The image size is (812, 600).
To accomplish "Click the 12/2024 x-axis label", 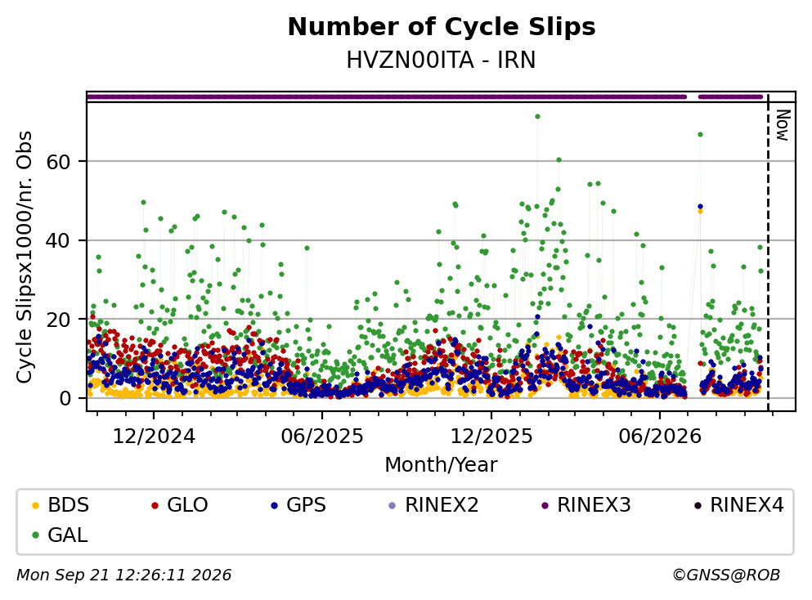I will (x=154, y=437).
